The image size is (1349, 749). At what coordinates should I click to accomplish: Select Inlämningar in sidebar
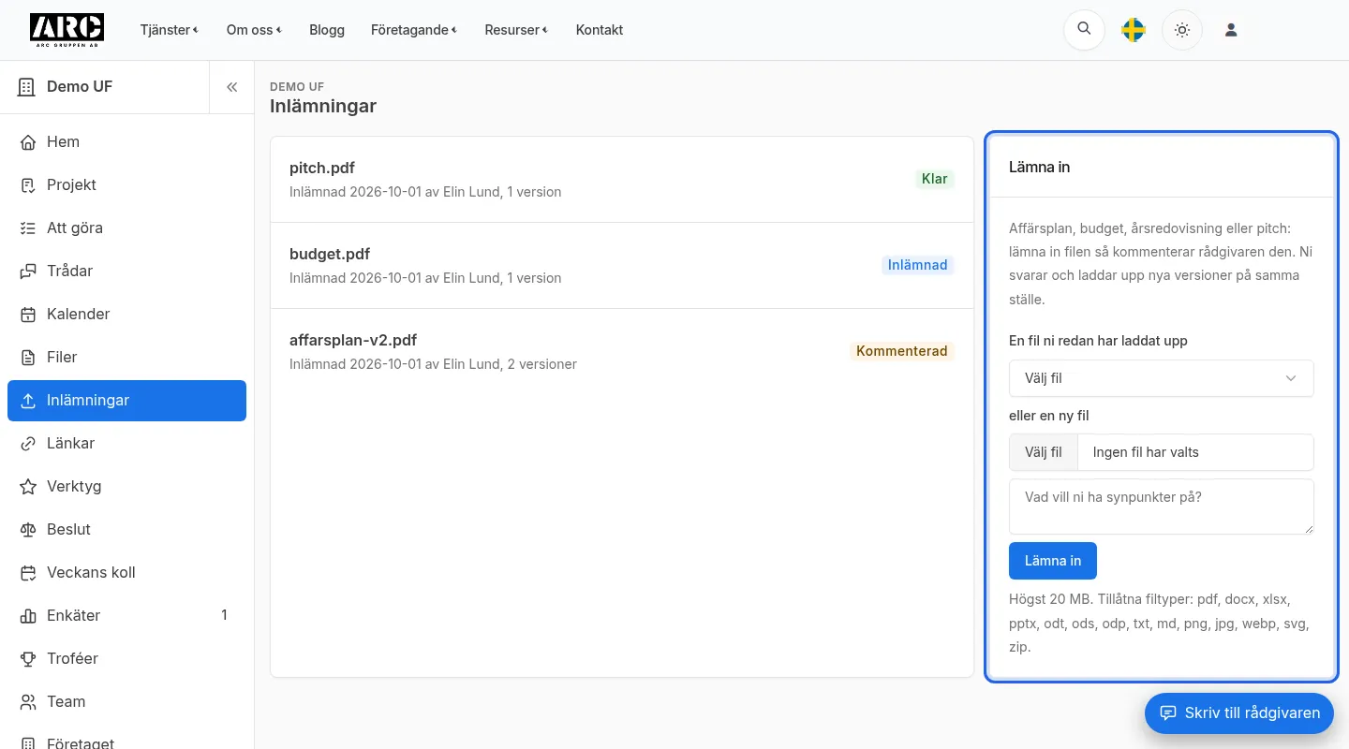pos(126,401)
